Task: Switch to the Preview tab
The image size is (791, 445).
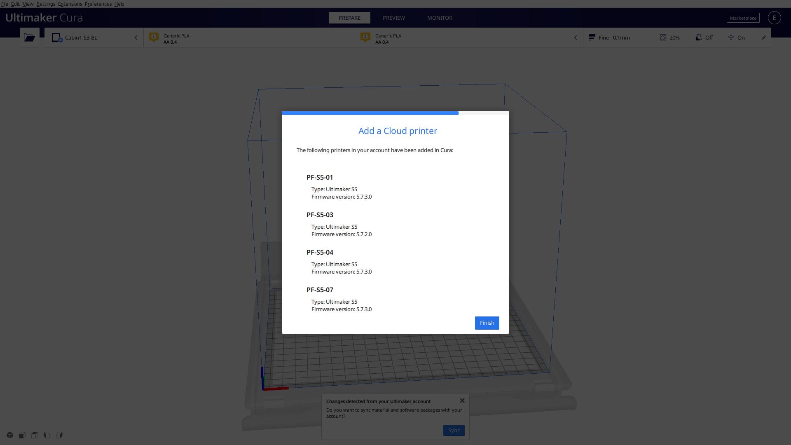Action: [393, 17]
